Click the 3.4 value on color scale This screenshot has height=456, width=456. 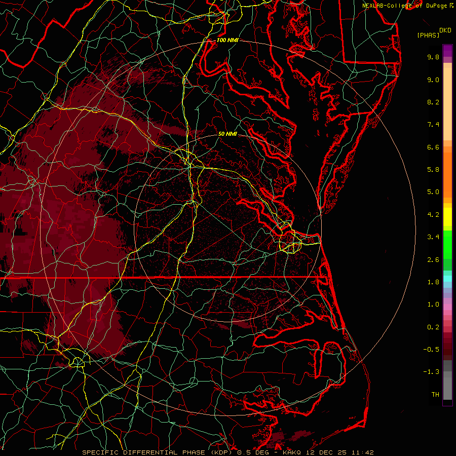[x=433, y=237]
